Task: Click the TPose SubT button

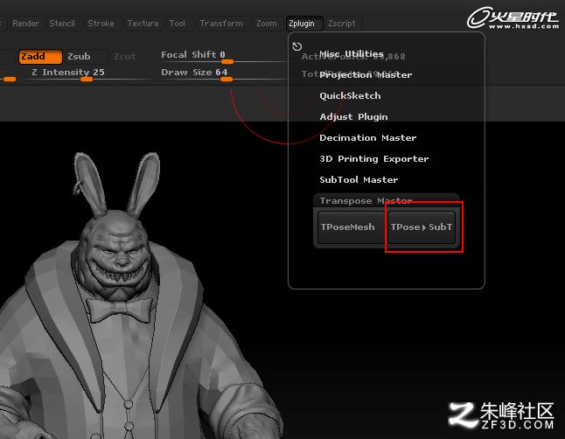Action: (422, 227)
